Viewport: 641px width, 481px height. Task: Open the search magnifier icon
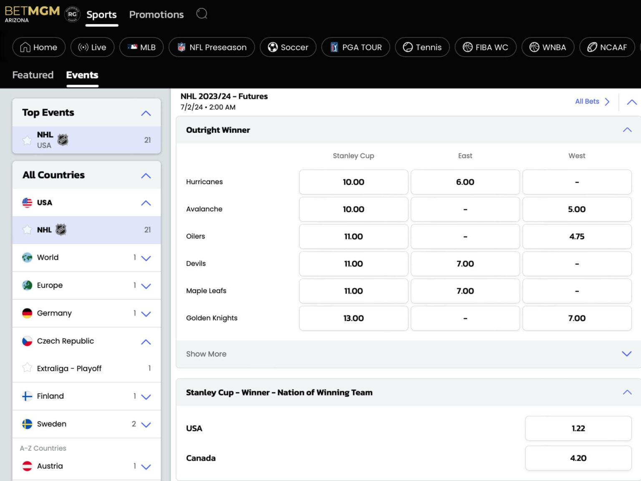pyautogui.click(x=202, y=14)
